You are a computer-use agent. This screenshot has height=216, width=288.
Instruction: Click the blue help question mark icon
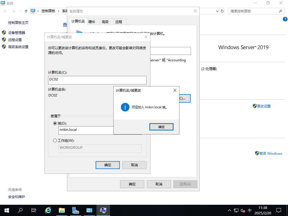(285, 19)
